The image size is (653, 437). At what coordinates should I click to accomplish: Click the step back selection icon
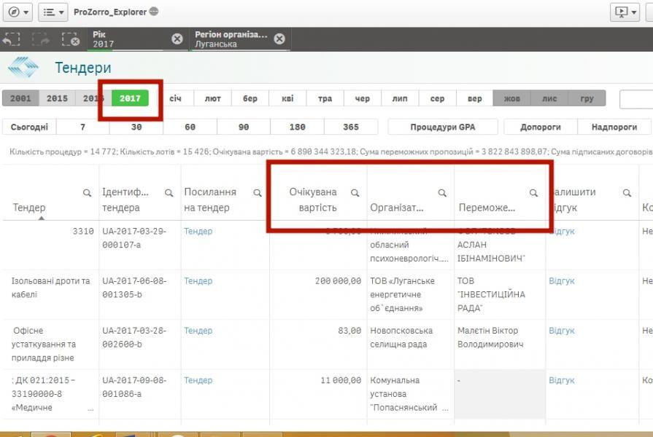[11, 39]
